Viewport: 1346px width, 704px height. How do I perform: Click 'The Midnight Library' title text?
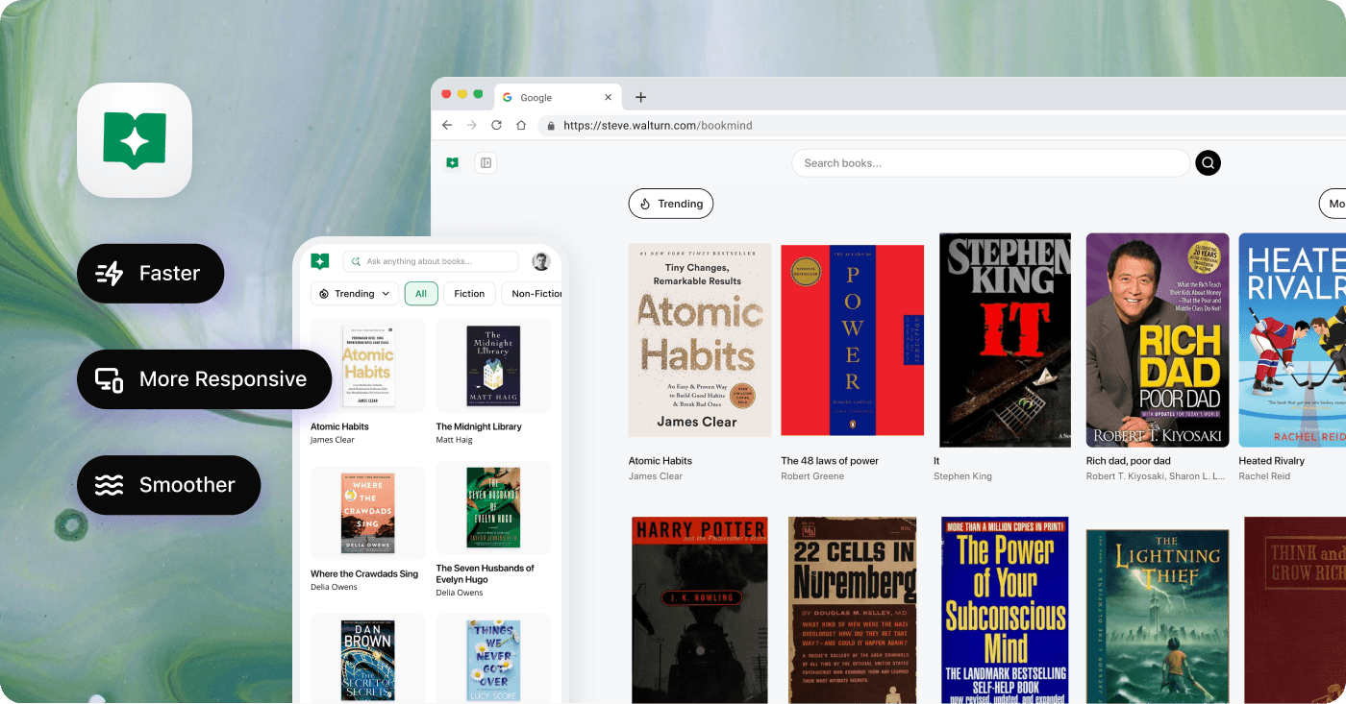(x=479, y=426)
